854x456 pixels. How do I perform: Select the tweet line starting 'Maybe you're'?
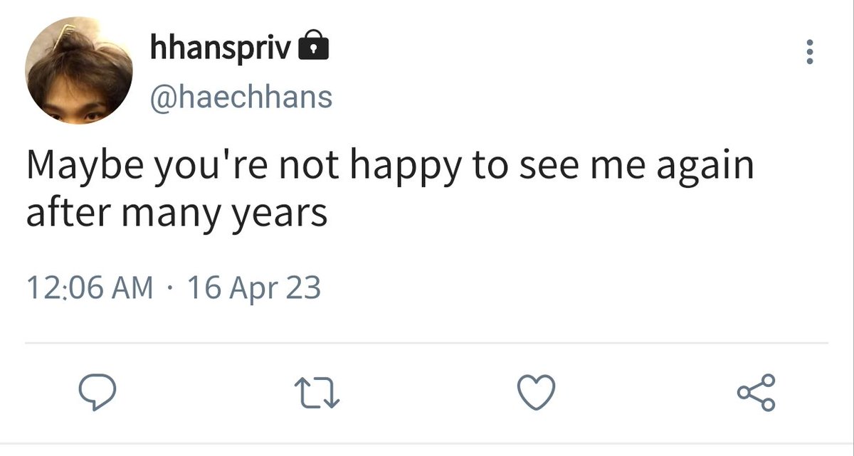coord(390,169)
